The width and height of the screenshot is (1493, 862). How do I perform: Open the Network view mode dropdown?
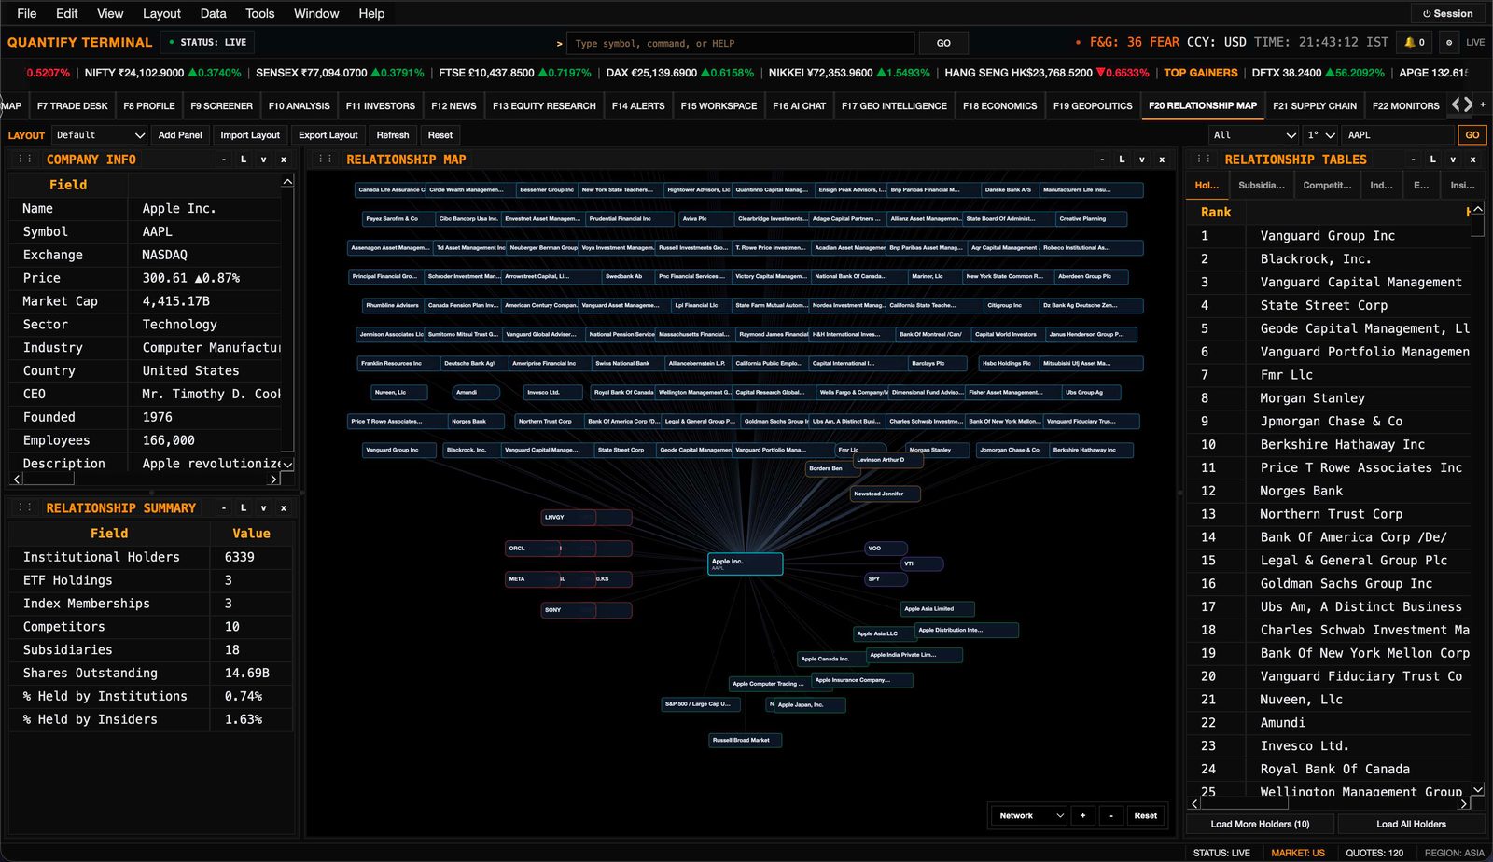coord(1027,815)
